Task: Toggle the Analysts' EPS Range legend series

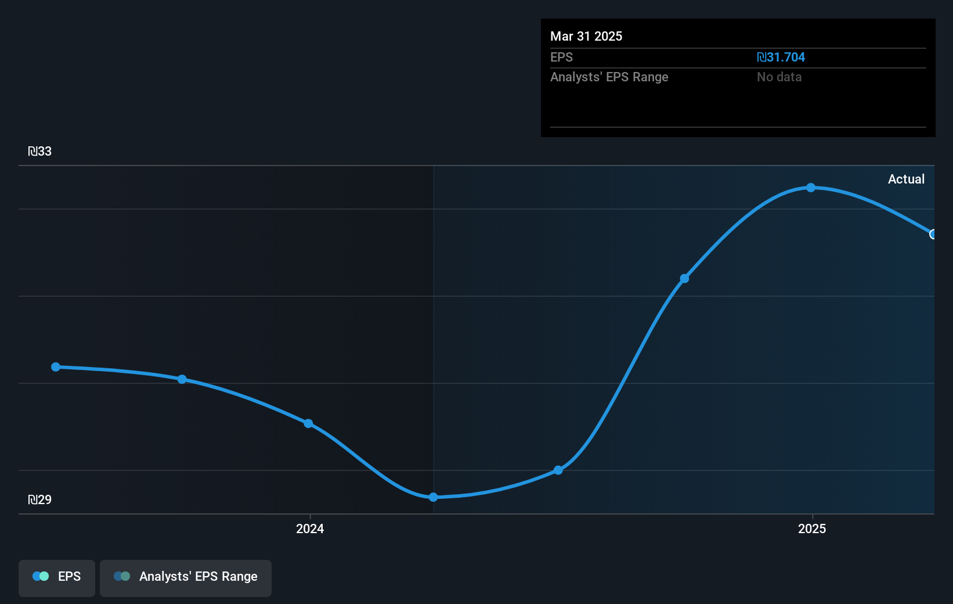Action: [x=186, y=578]
